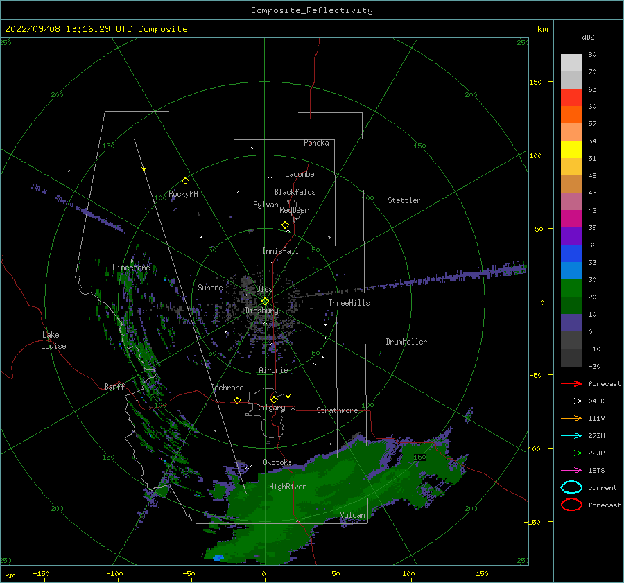This screenshot has height=583, width=624.
Task: Click the yellow diamond marker inside Calgary
Action: 274,399
